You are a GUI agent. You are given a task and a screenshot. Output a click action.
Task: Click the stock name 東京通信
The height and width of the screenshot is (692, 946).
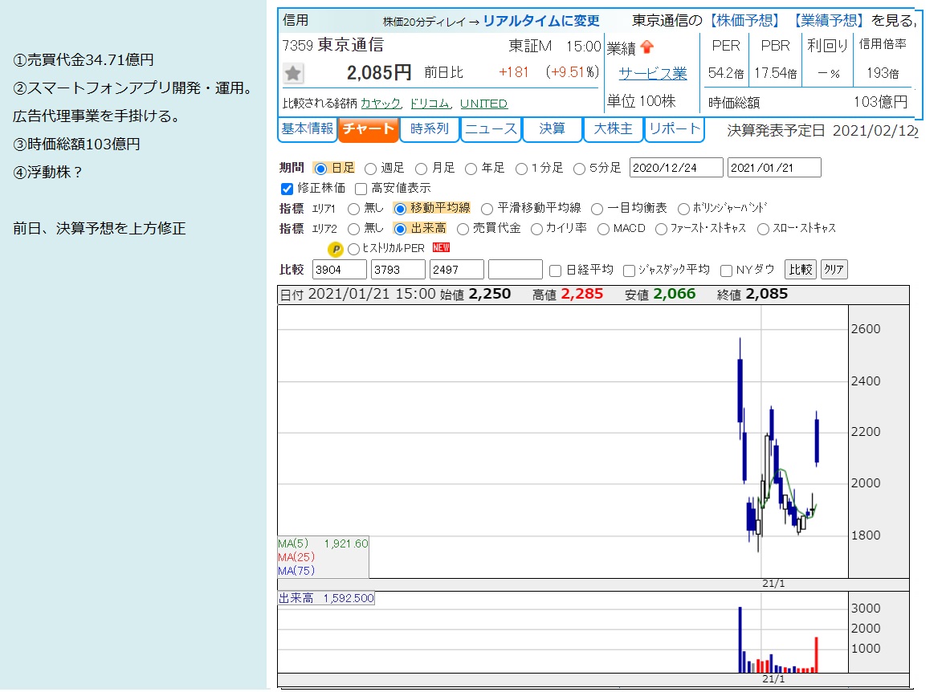click(350, 45)
